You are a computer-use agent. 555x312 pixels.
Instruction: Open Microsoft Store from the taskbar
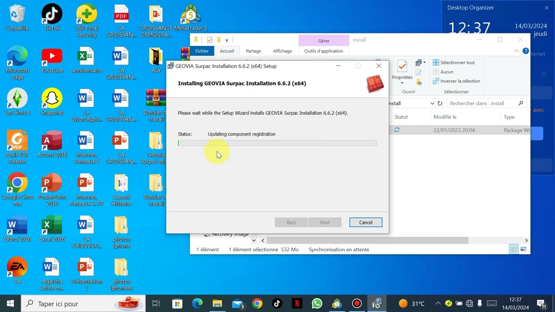coord(177,303)
